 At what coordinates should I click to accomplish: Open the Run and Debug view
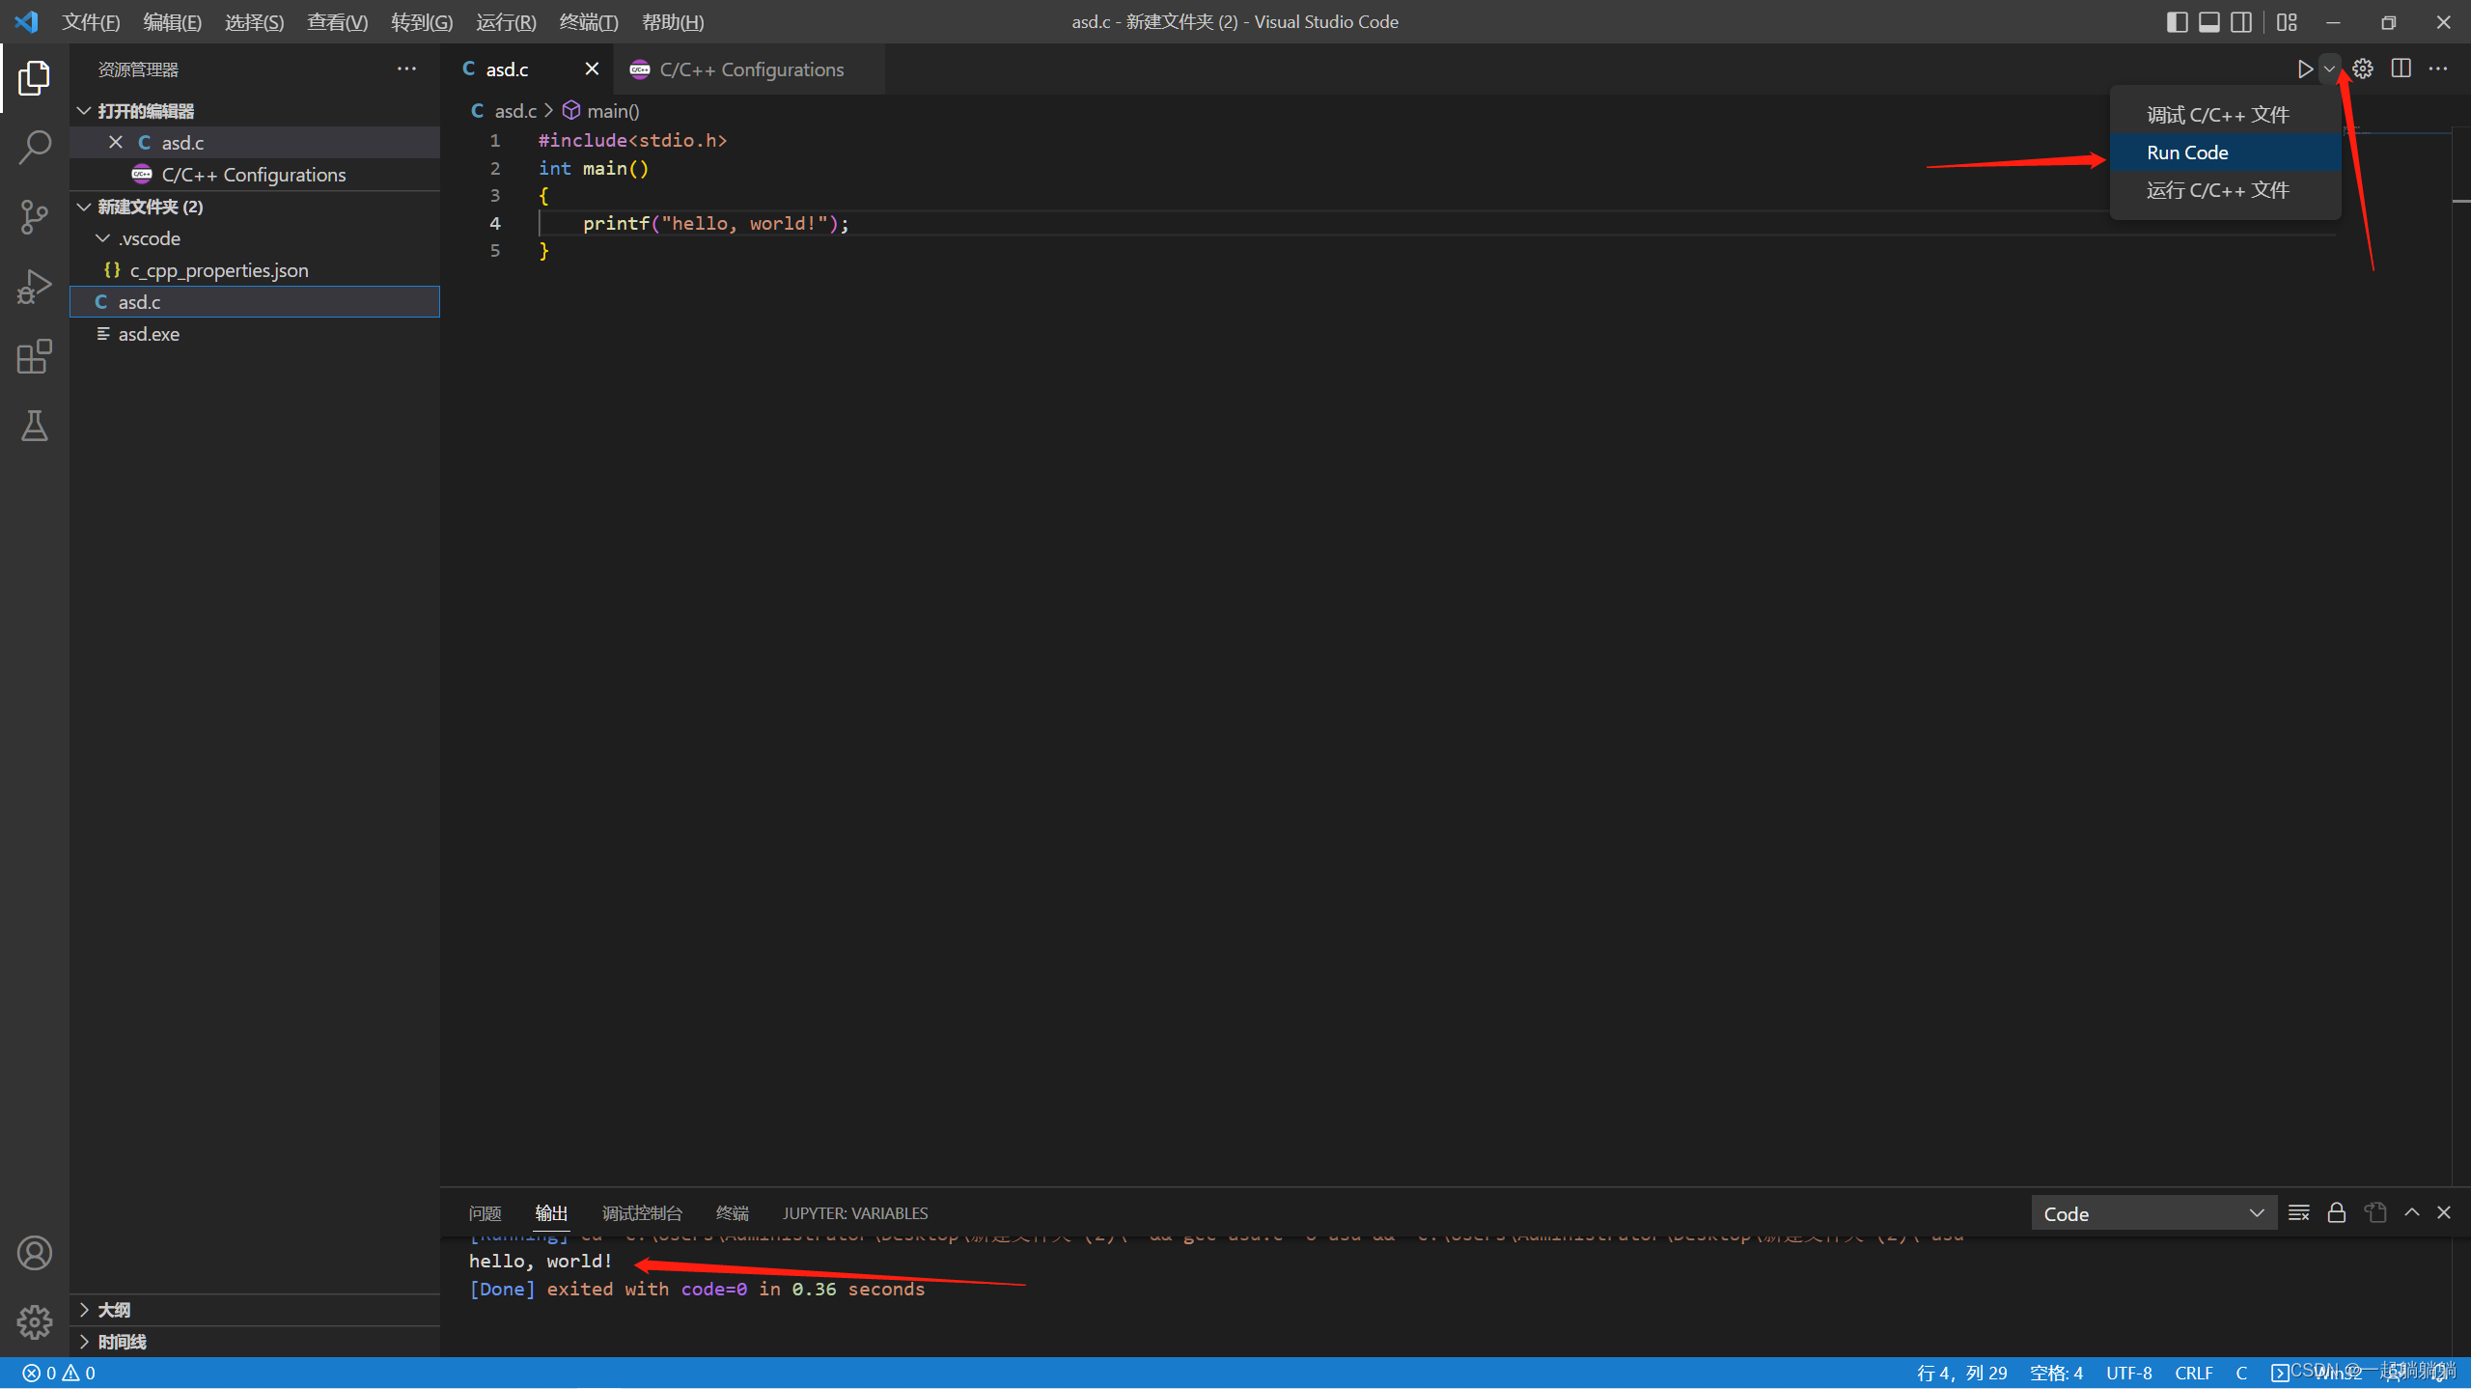[35, 286]
